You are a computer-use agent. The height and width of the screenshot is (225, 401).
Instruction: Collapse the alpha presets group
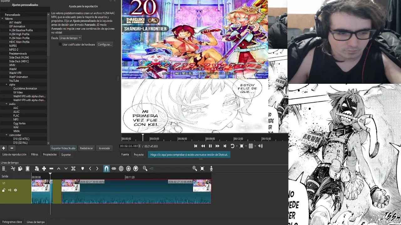click(x=6, y=85)
